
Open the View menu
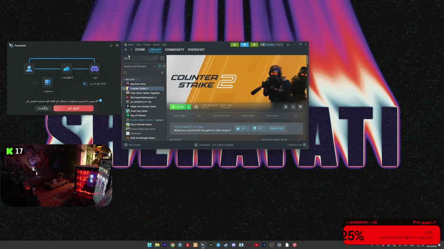tap(139, 45)
